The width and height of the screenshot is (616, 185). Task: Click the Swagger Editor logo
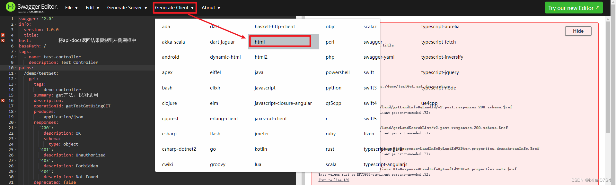31,8
